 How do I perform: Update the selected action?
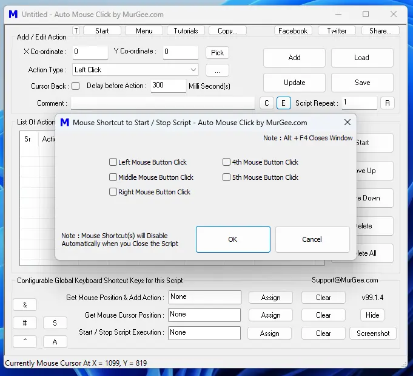pos(294,83)
